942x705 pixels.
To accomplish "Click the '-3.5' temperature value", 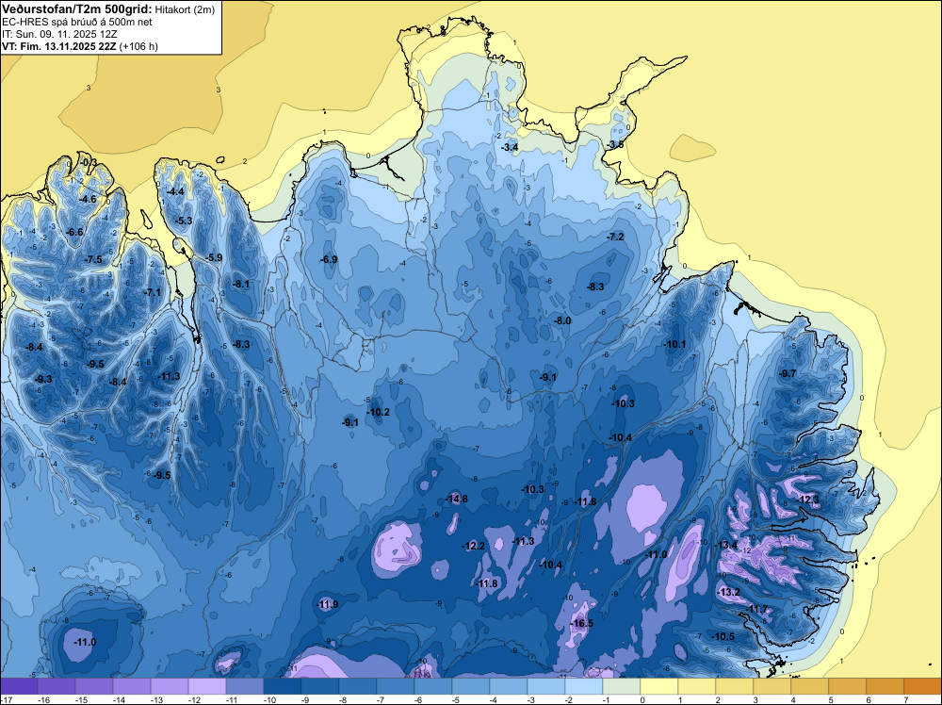I will (x=615, y=145).
